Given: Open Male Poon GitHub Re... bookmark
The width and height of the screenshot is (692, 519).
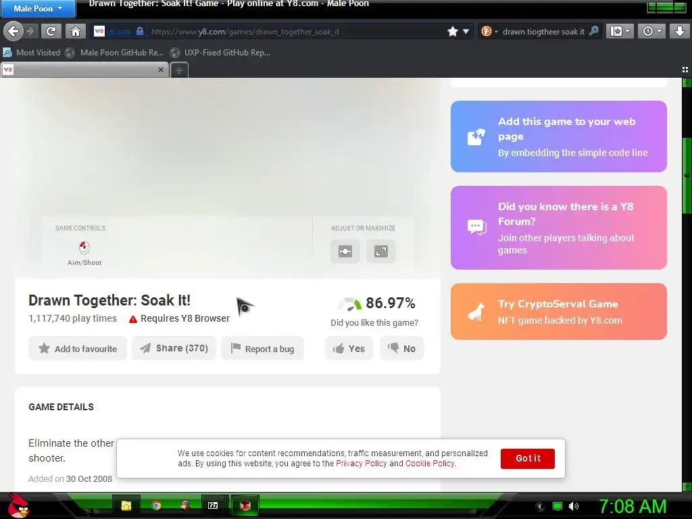Looking at the screenshot, I should [x=114, y=53].
